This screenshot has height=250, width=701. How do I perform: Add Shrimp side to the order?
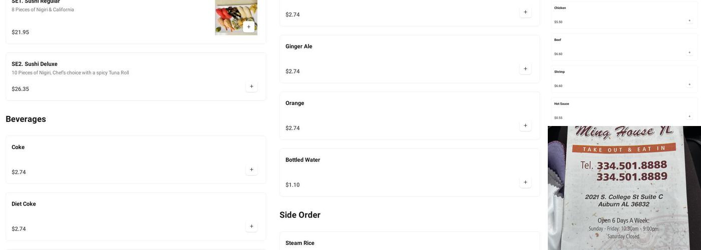tap(689, 84)
